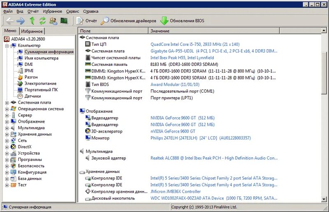Viewport: 329px width, 212px height.
Task: Open the Вид menu
Action: coord(20,12)
